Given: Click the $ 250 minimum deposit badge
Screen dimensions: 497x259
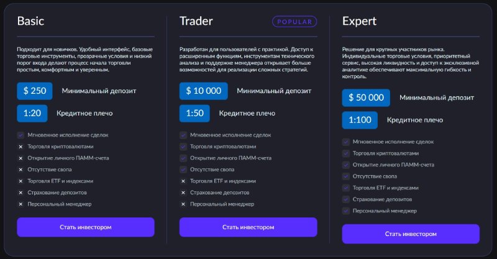Looking at the screenshot, I should point(35,91).
